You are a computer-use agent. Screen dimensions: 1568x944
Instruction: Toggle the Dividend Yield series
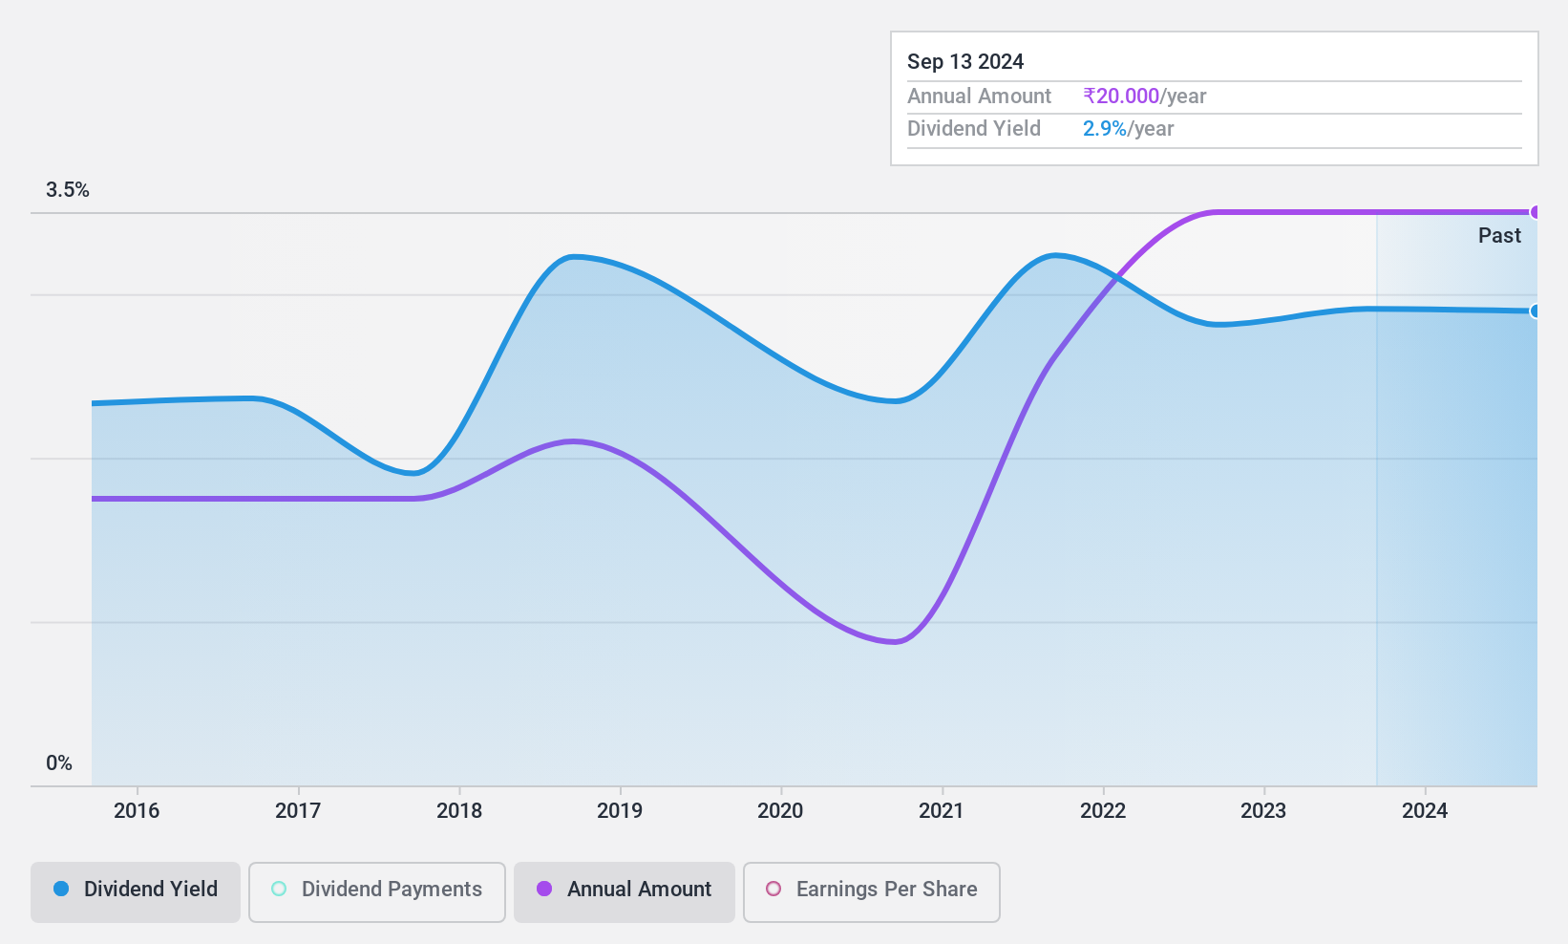(136, 892)
